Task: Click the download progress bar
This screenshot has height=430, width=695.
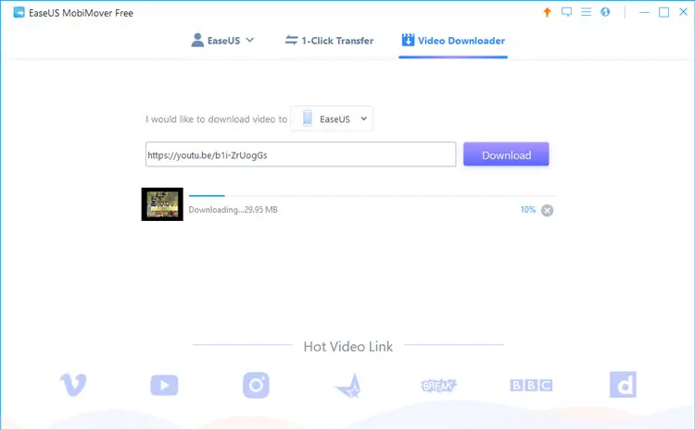Action: [x=373, y=195]
